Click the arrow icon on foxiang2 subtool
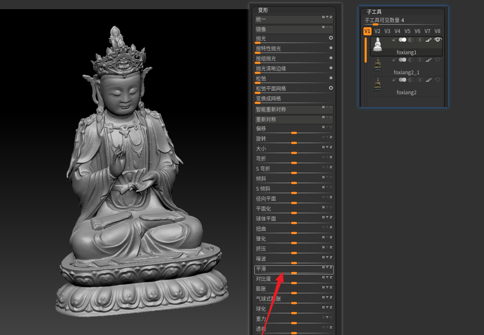 click(394, 80)
